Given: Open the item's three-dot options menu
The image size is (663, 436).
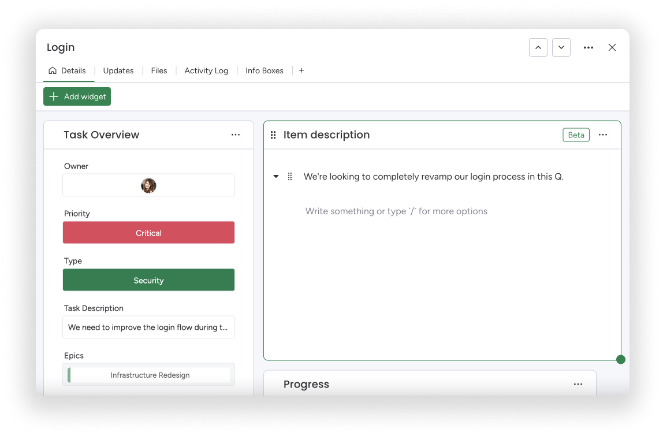Looking at the screenshot, I should [588, 47].
